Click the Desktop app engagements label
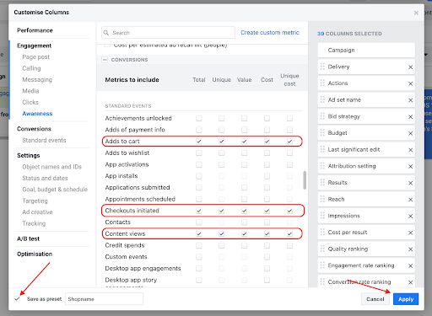Screen dimensions: 432x316 pos(143,269)
